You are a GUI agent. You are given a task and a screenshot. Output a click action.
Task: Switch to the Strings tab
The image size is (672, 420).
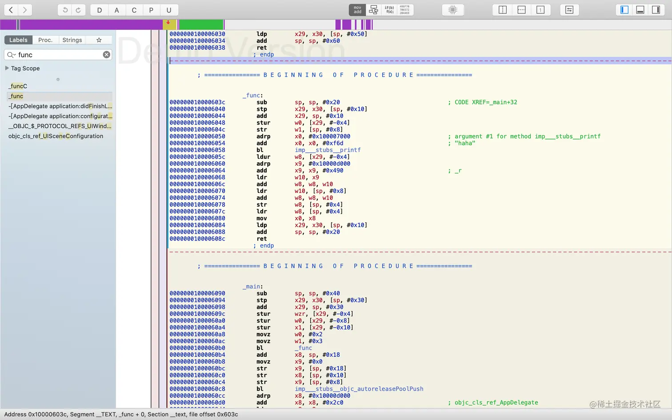pyautogui.click(x=72, y=40)
